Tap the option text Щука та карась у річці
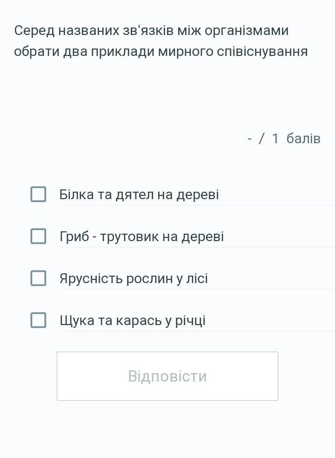Viewport: 335px width, 458px height. [x=133, y=320]
